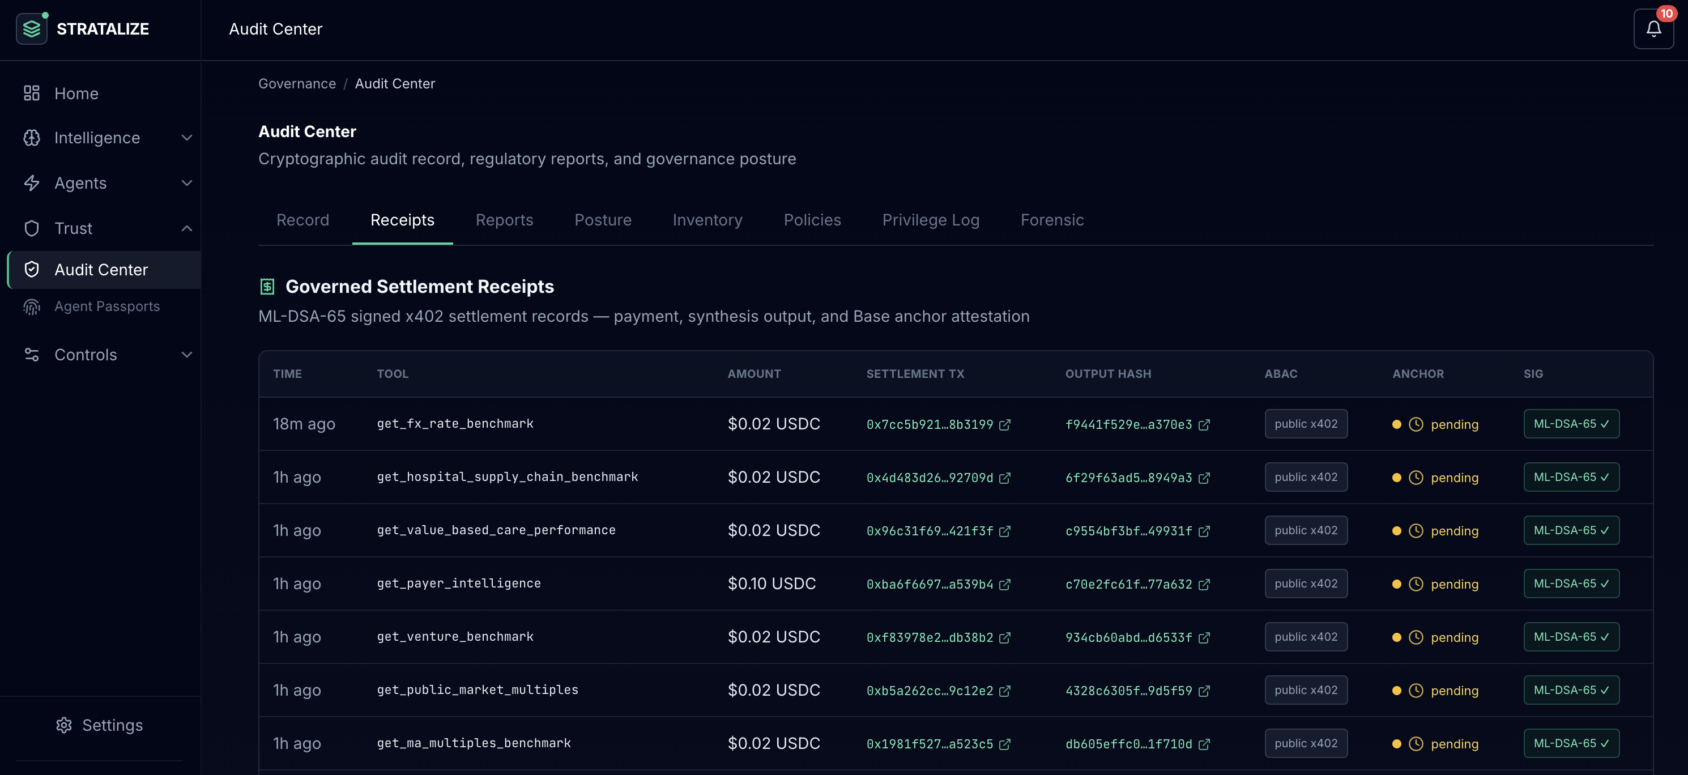Click the Audit Center breadcrumb text
This screenshot has width=1688, height=775.
(x=394, y=83)
